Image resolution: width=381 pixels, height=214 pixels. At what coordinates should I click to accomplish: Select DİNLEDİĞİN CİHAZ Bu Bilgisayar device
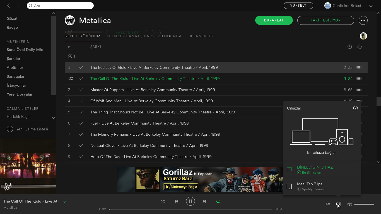322,169
